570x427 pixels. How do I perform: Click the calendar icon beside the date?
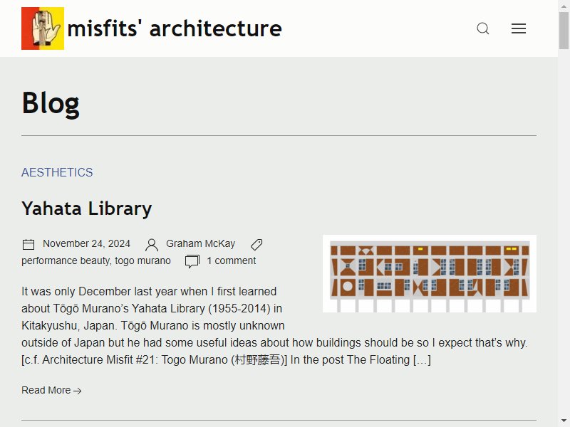coord(28,244)
